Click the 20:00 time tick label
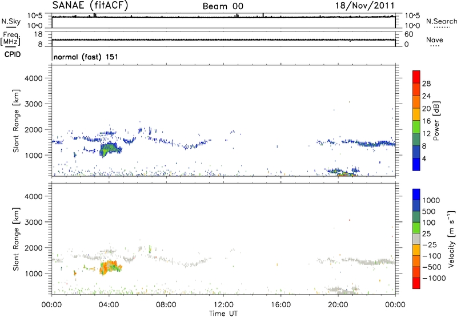 point(338,305)
